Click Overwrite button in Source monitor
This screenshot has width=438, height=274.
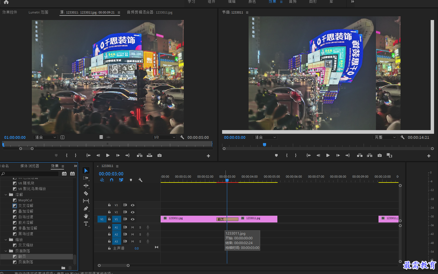pos(150,155)
